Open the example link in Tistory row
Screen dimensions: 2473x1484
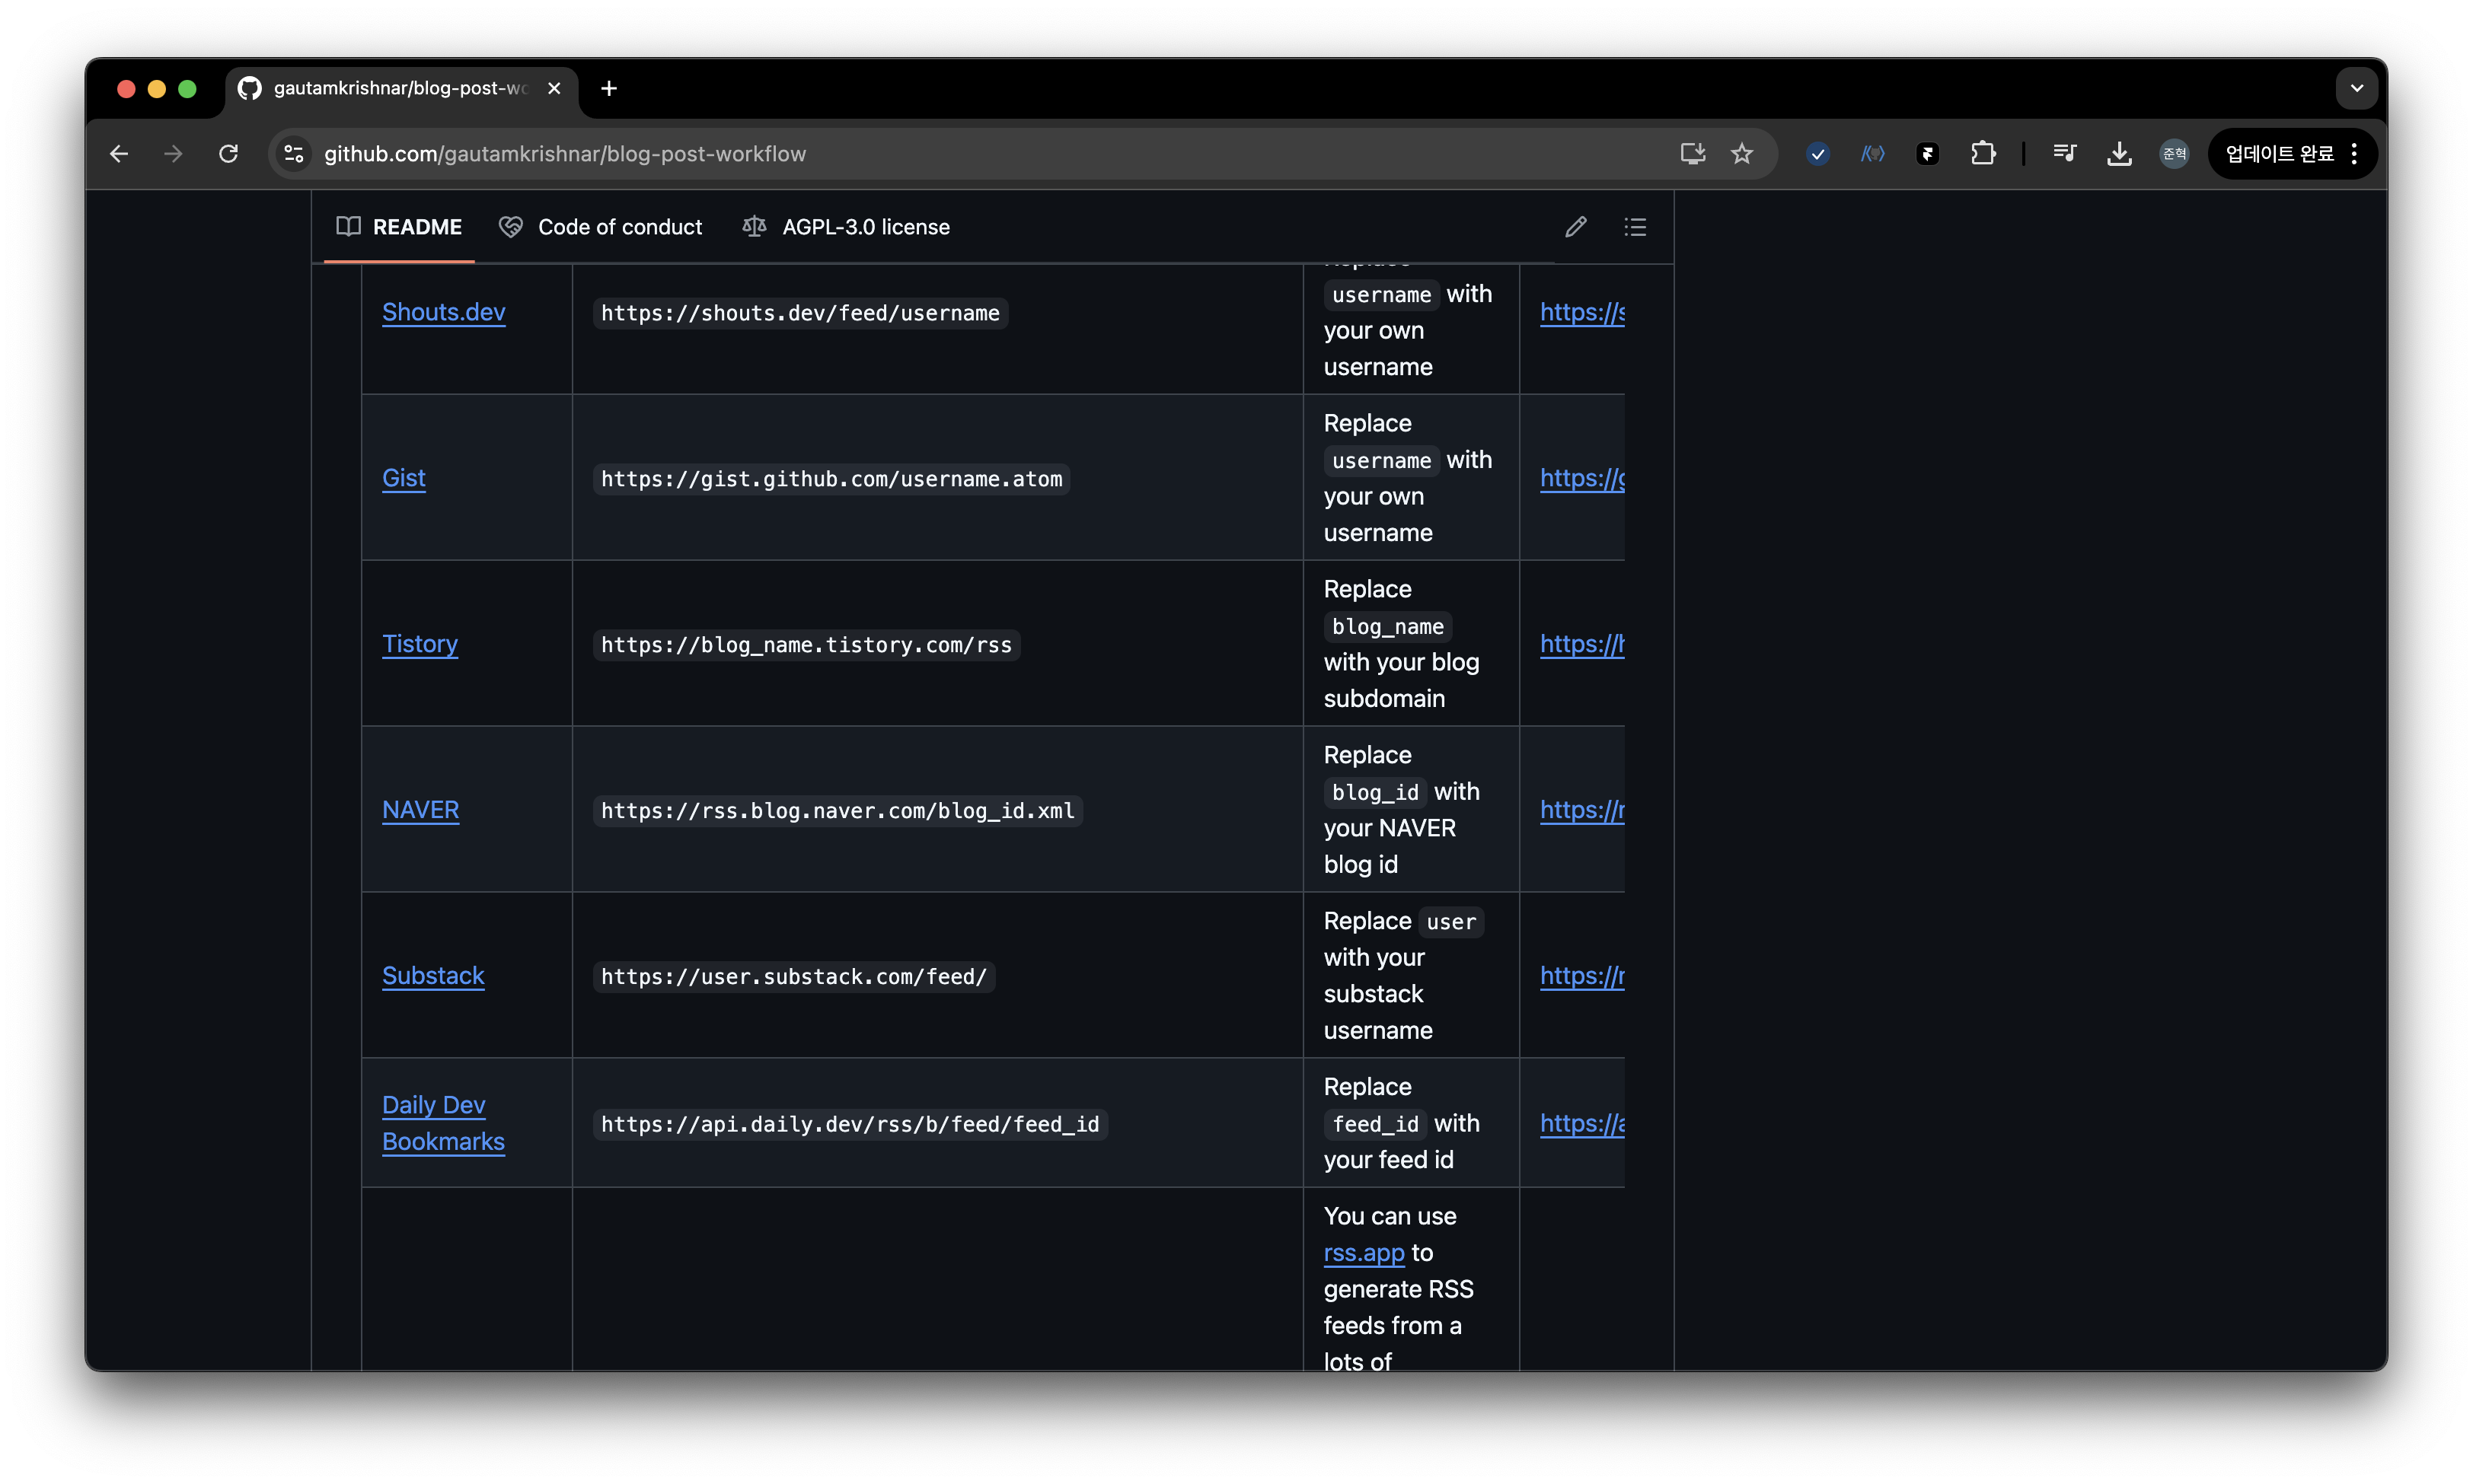point(1581,644)
